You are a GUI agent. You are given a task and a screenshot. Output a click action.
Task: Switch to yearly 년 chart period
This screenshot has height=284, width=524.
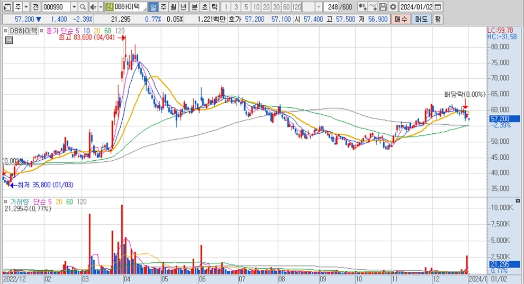tap(183, 7)
